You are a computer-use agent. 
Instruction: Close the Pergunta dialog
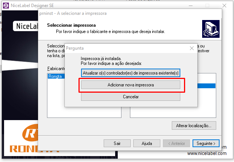[x=192, y=48]
